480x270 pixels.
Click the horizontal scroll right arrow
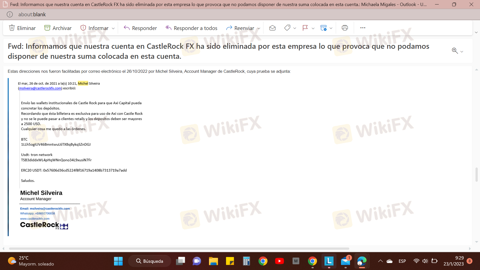(x=470, y=248)
